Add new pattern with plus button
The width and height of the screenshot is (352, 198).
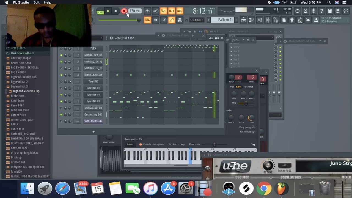tap(236, 20)
